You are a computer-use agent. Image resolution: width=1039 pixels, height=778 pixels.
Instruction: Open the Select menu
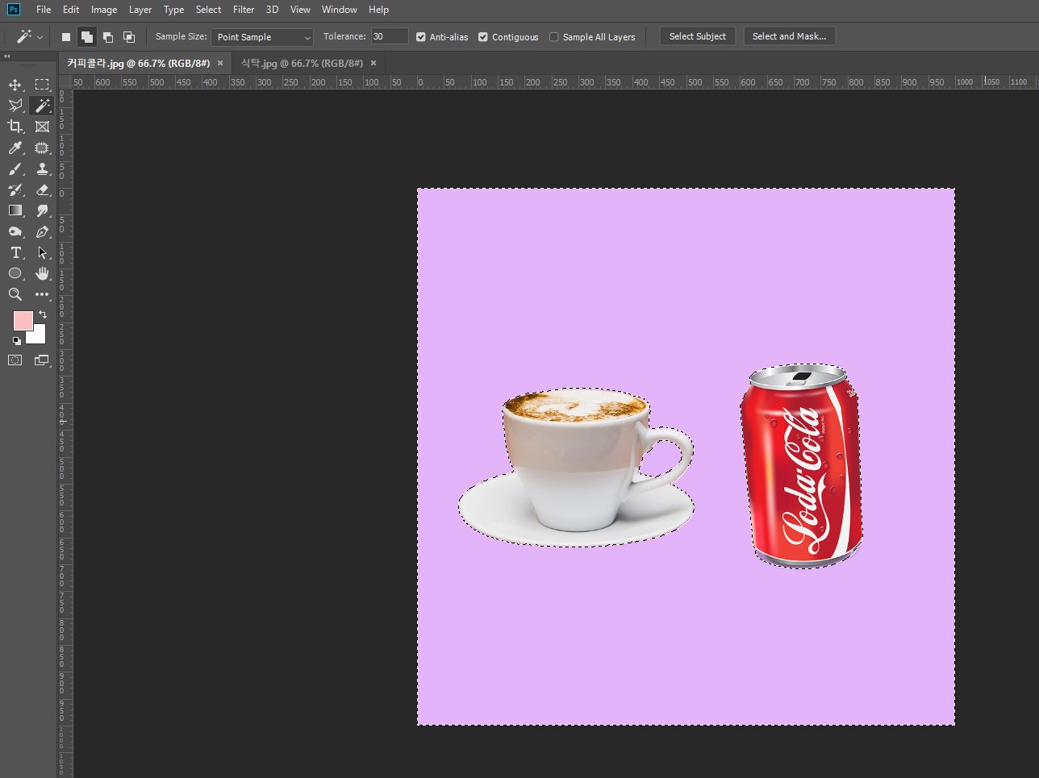(x=208, y=10)
